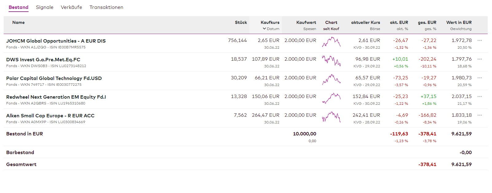
Task: Open JOHCM Global Opportunities fund details
Action: pos(56,41)
